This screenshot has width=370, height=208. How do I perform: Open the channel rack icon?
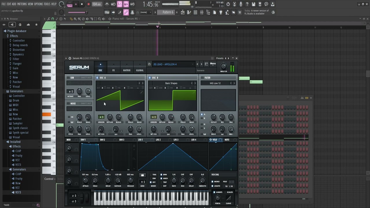click(x=195, y=12)
